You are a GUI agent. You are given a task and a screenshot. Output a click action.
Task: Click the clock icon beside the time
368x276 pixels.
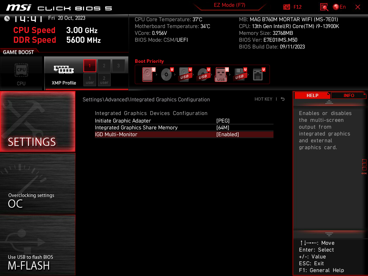7,18
